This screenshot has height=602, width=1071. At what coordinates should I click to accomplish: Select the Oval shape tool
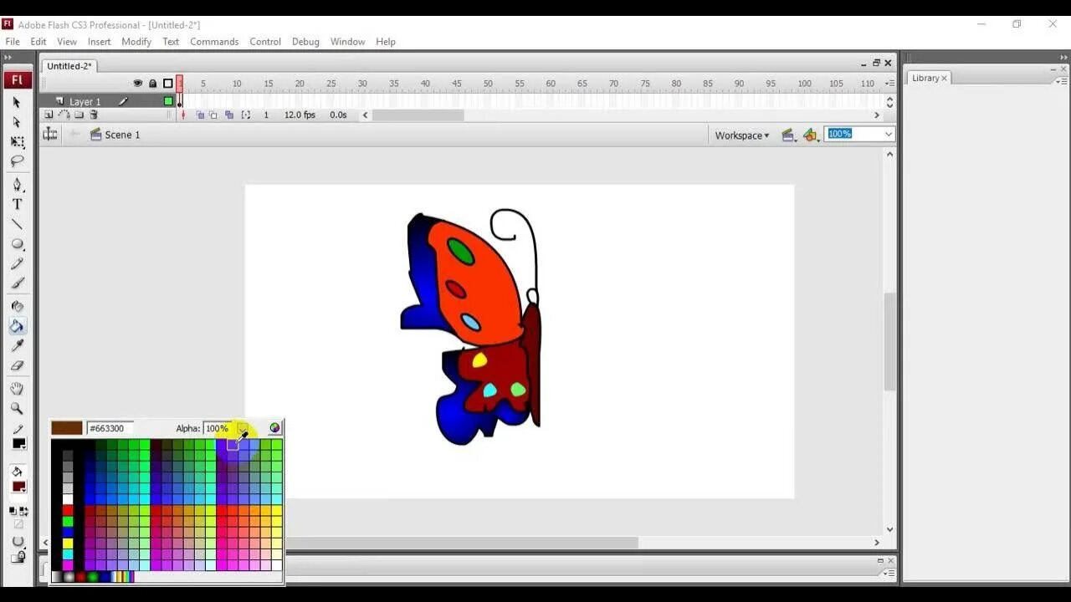coord(17,244)
